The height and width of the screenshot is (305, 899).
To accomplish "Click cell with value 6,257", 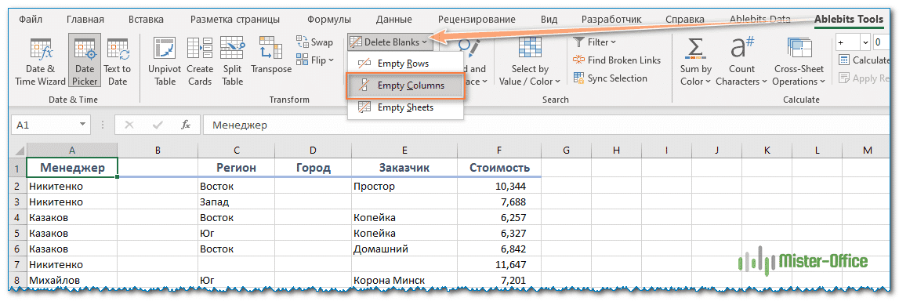I will coord(499,218).
